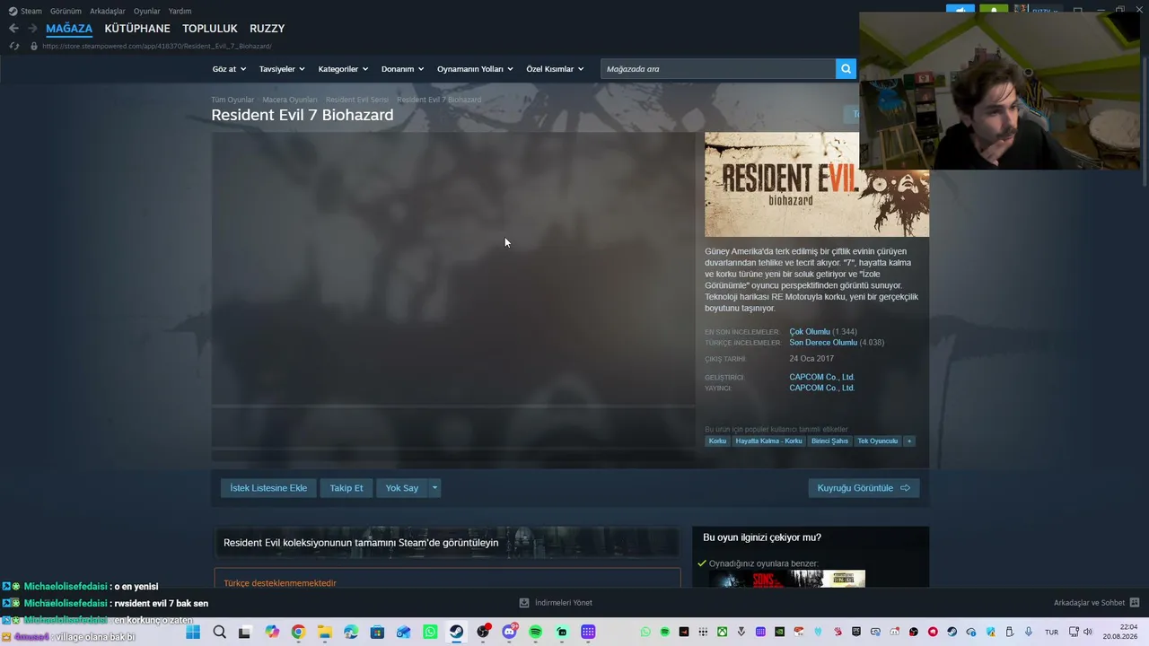Open Spotify from the taskbar
1149x646 pixels.
tap(535, 633)
